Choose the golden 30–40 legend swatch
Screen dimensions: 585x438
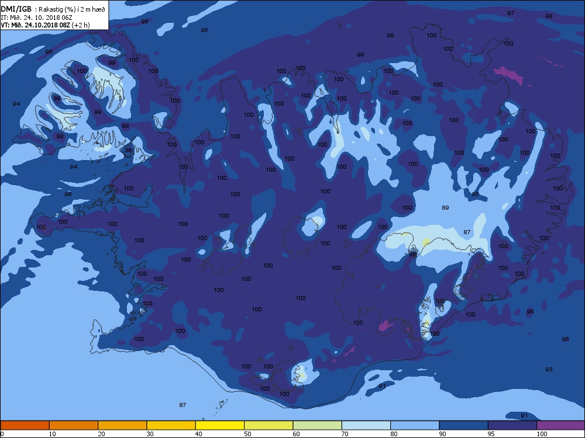coord(171,425)
